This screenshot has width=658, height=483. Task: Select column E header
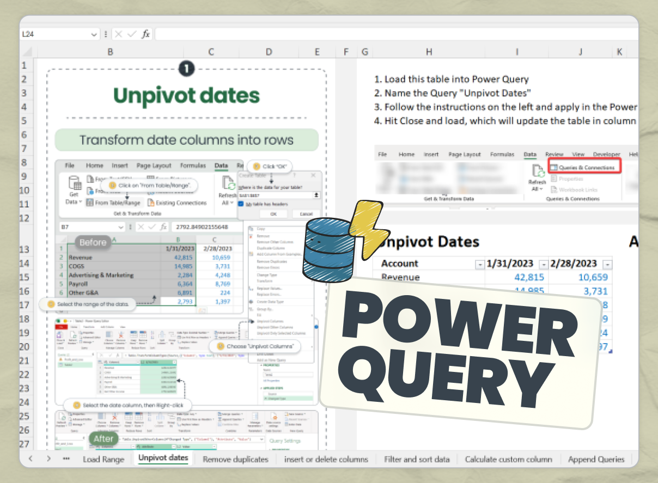point(317,52)
